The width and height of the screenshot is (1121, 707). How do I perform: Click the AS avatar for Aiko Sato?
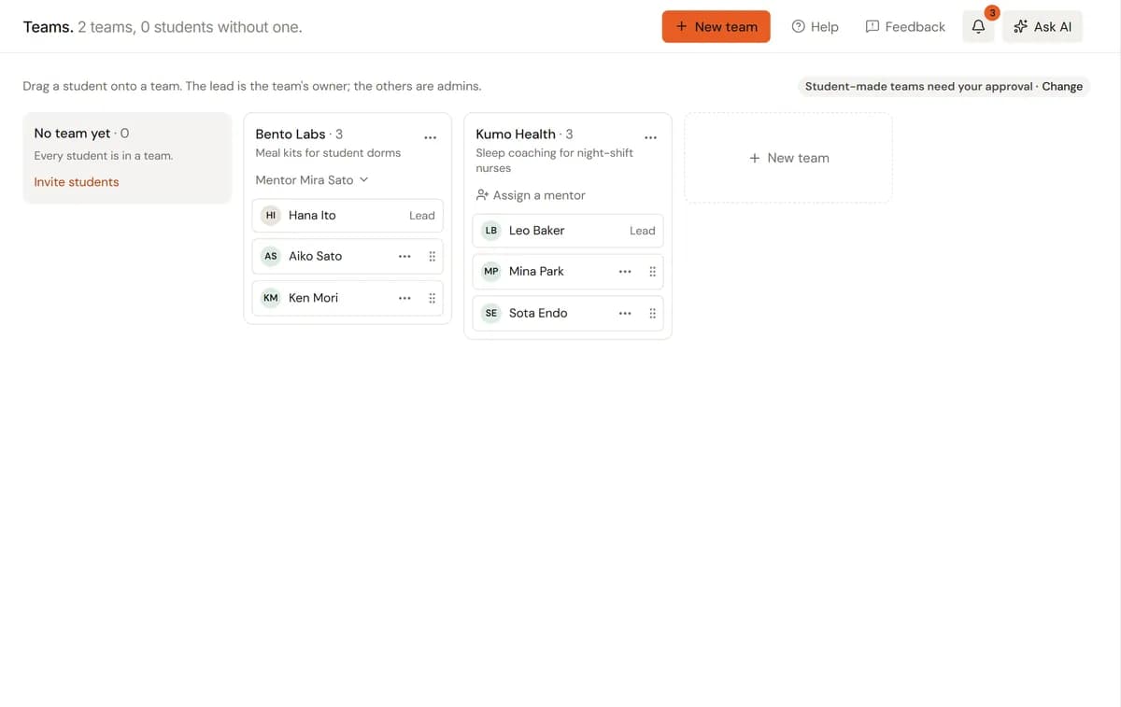point(271,256)
